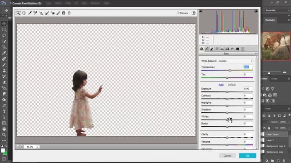Click the Cancel button
The width and height of the screenshot is (291, 163).
pyautogui.click(x=227, y=156)
